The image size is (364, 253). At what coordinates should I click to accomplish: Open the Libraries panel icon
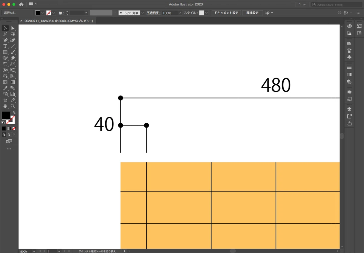tap(359, 33)
